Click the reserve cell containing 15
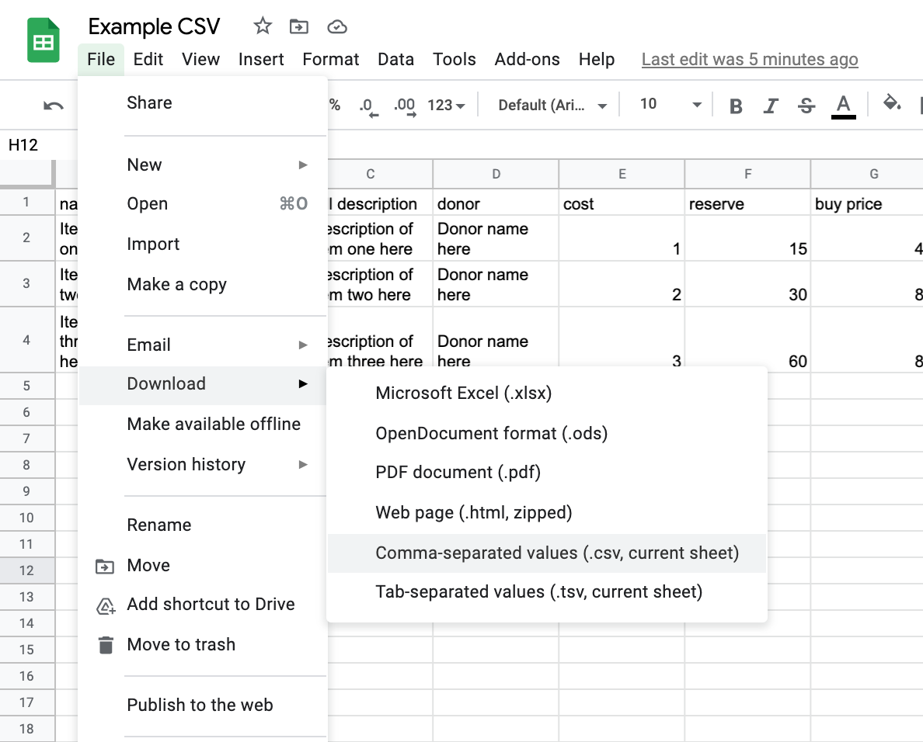 (747, 238)
